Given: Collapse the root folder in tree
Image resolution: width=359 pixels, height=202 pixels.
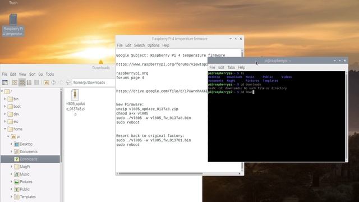Looking at the screenshot, I should pyautogui.click(x=2, y=91).
